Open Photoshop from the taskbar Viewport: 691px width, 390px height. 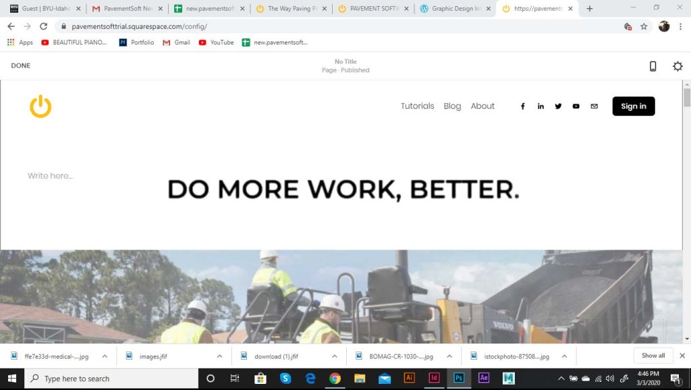pos(458,379)
